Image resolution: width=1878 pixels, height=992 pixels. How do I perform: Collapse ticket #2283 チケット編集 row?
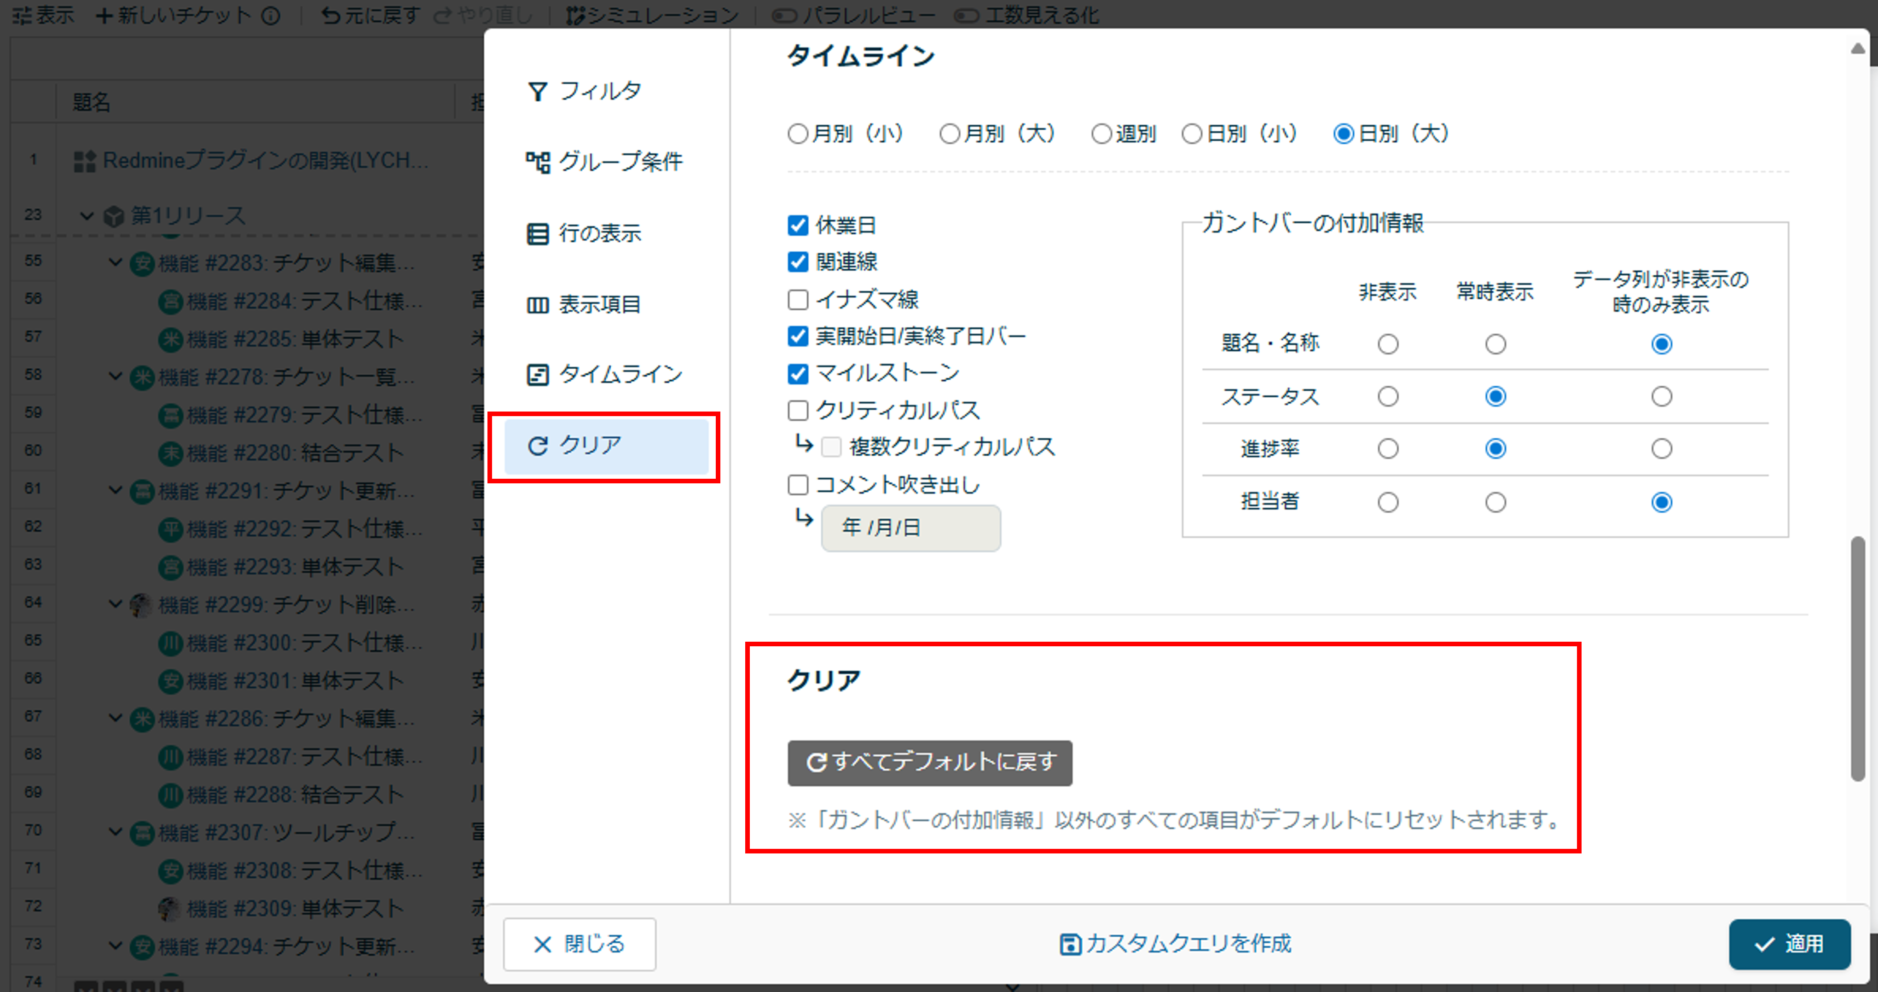click(x=115, y=263)
